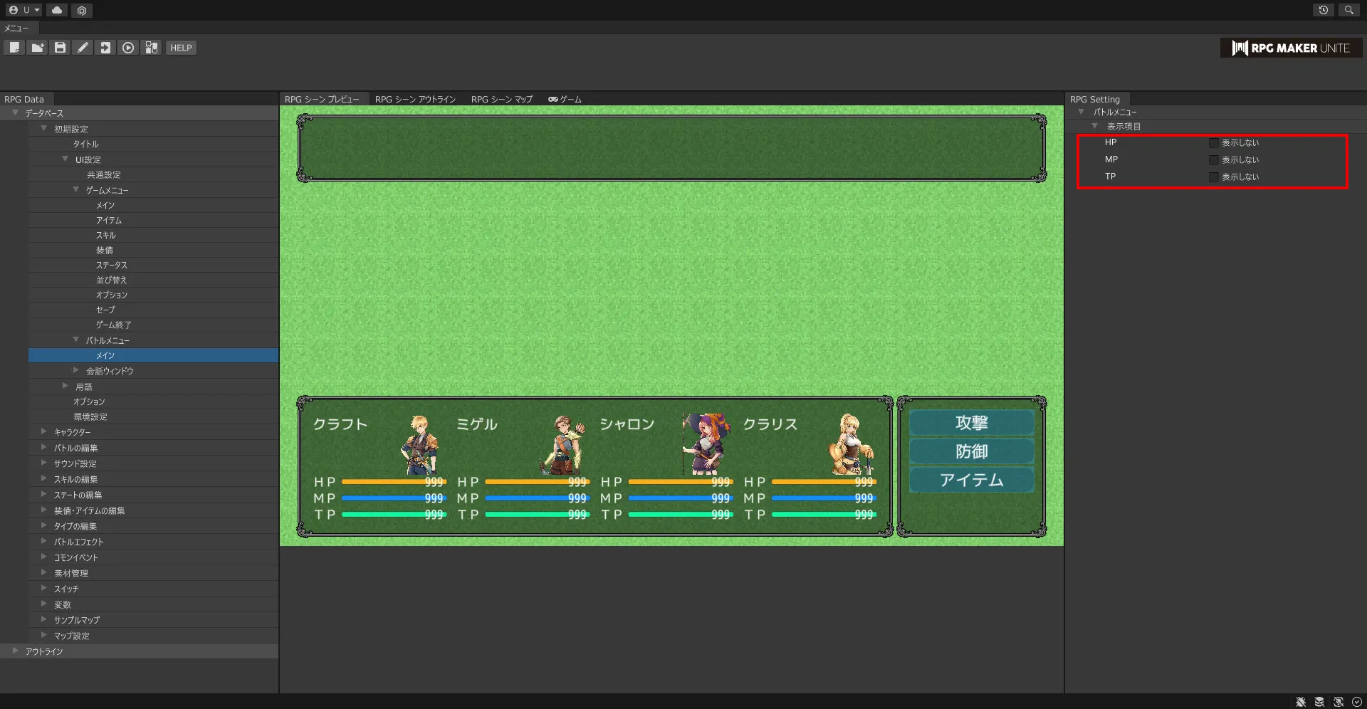The width and height of the screenshot is (1367, 709).
Task: Switch to RPG シーン マップ tab
Action: [501, 99]
